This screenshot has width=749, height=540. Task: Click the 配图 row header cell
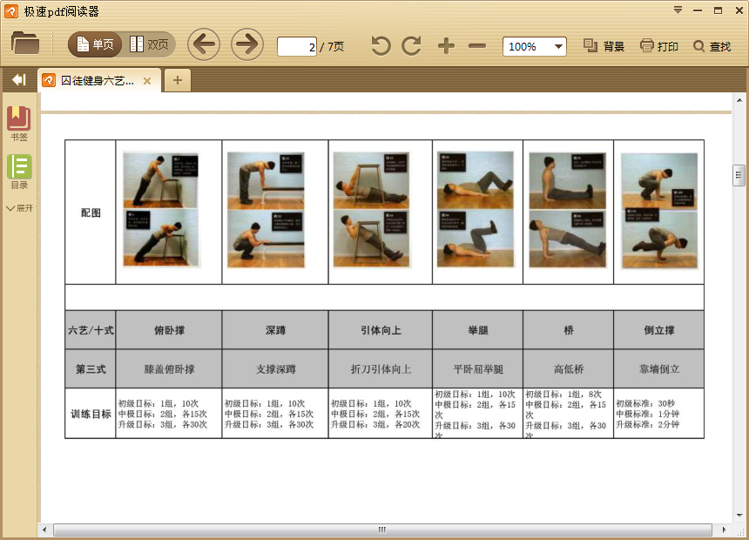91,213
